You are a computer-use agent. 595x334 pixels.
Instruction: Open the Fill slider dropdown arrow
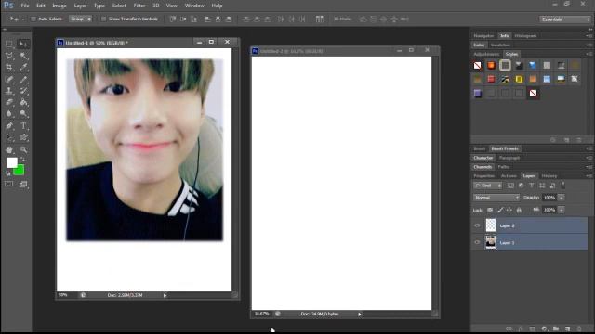pyautogui.click(x=562, y=210)
